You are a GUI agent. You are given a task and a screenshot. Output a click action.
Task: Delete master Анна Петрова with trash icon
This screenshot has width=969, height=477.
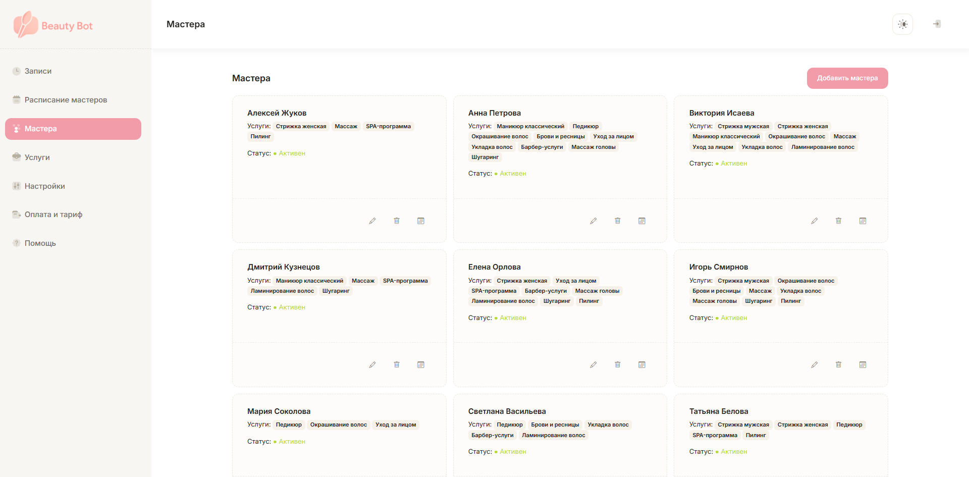(x=617, y=221)
